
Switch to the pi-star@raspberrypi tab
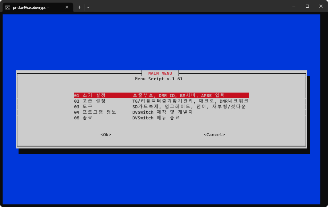(38, 8)
